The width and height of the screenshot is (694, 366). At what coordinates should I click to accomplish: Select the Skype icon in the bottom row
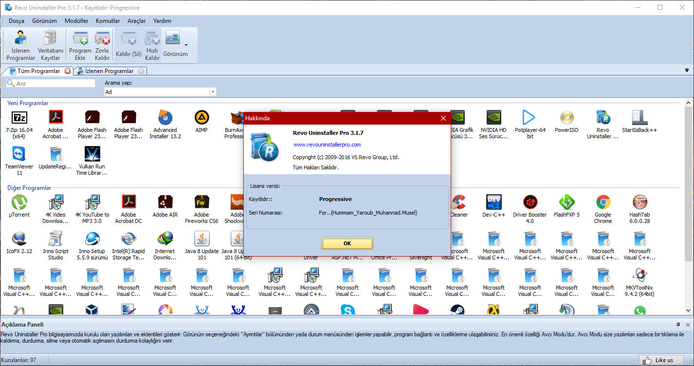tap(347, 310)
